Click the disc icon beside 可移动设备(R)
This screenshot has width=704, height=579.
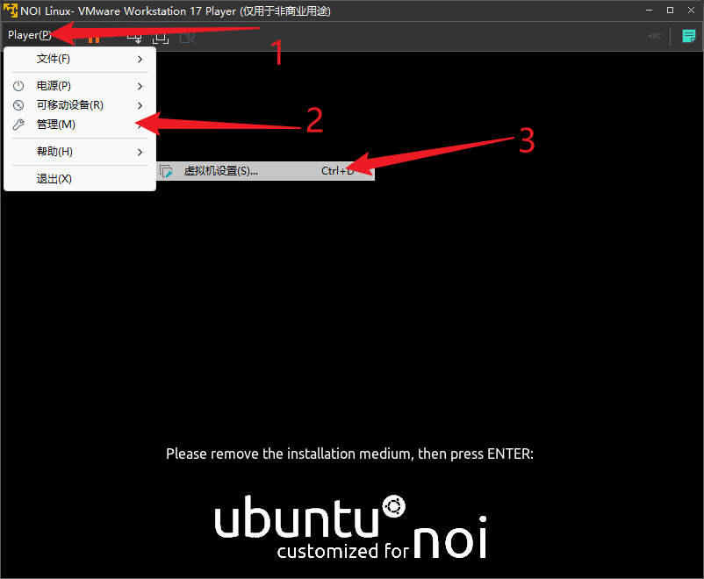[18, 105]
